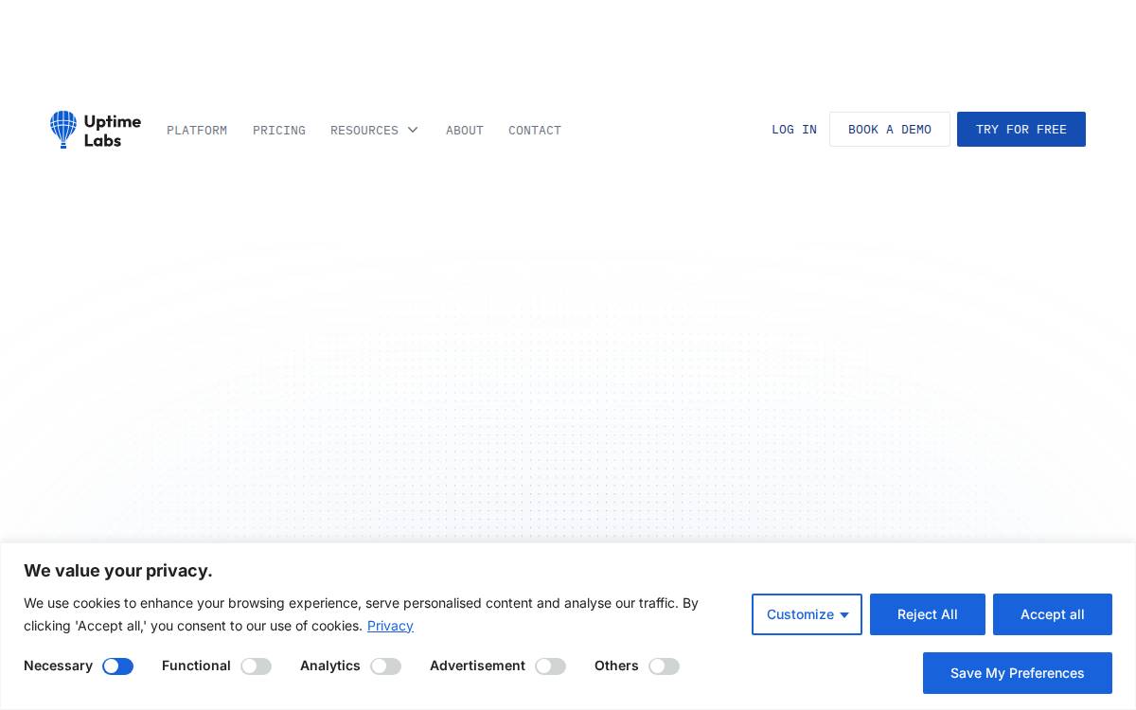
Task: Enable the Others cookies switch
Action: tap(665, 666)
